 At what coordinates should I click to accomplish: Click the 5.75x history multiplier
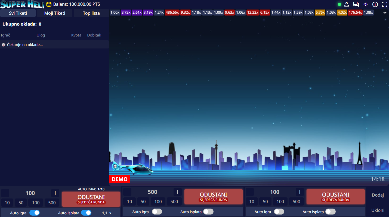click(320, 12)
